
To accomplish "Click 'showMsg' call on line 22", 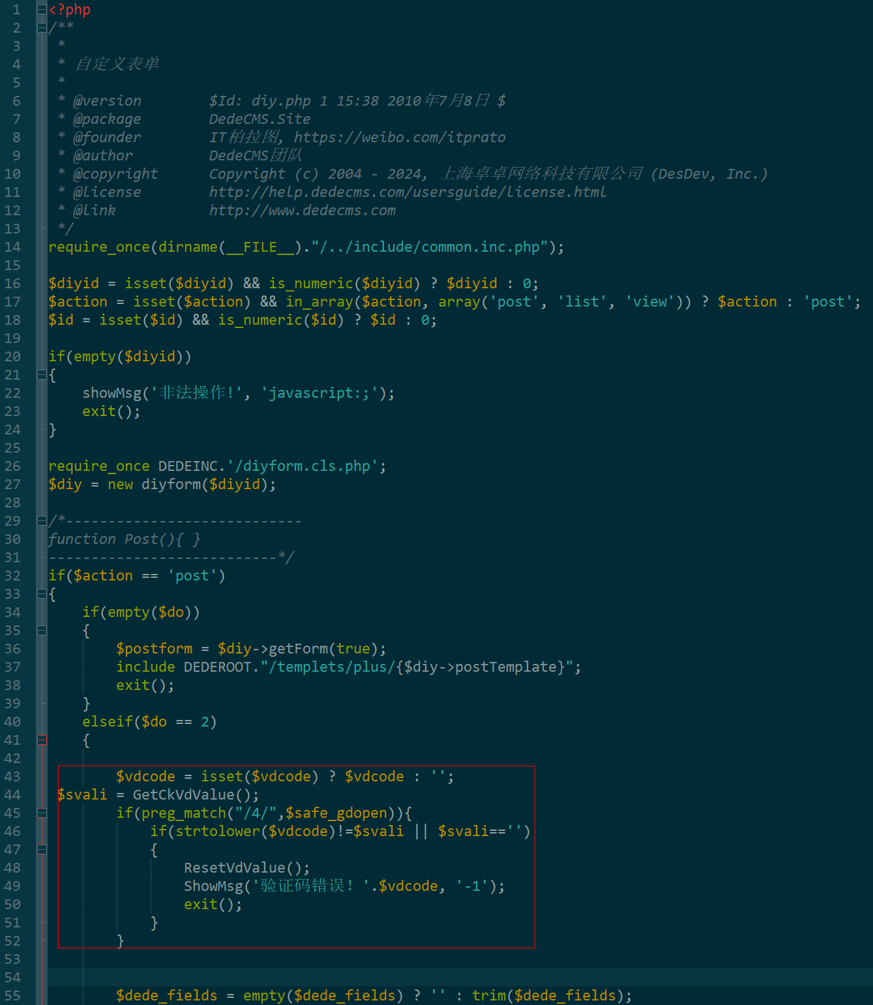I will [x=111, y=393].
